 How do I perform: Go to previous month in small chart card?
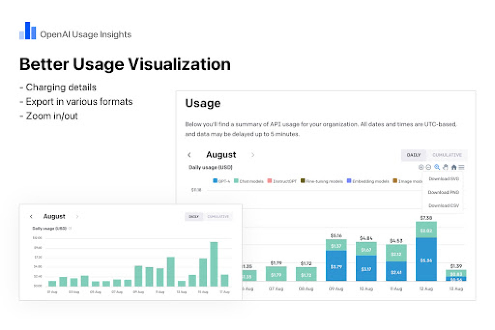tap(31, 216)
